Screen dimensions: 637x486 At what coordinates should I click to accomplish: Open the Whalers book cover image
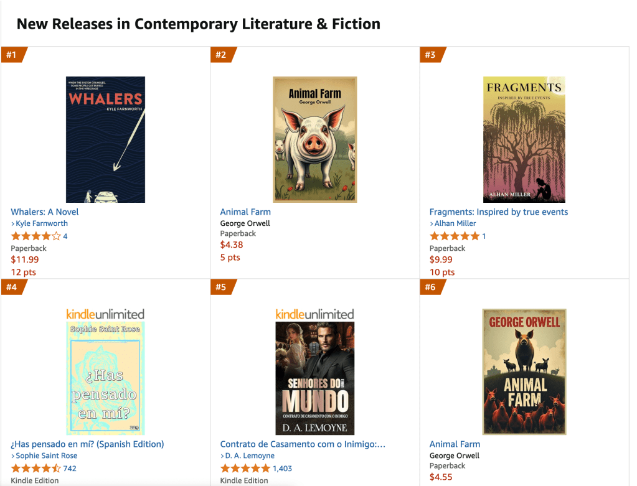[x=105, y=139]
